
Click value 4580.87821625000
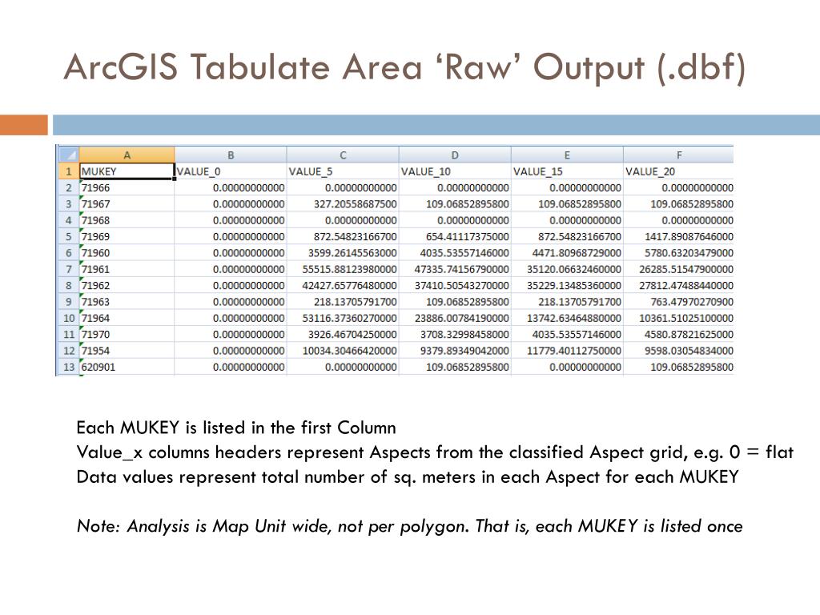(x=679, y=334)
